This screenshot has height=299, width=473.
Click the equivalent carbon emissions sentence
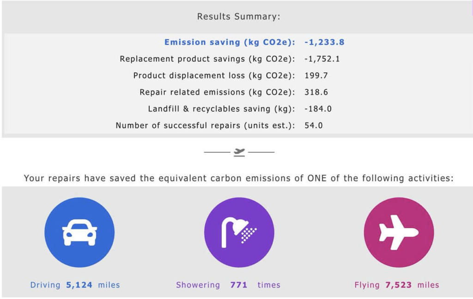[239, 178]
